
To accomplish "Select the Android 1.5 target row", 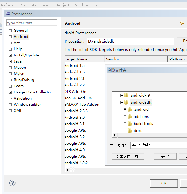I will pyautogui.click(x=75, y=66).
